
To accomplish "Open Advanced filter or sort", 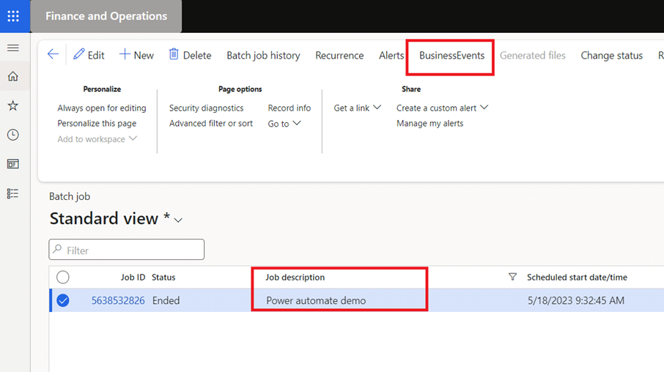I will click(x=211, y=123).
